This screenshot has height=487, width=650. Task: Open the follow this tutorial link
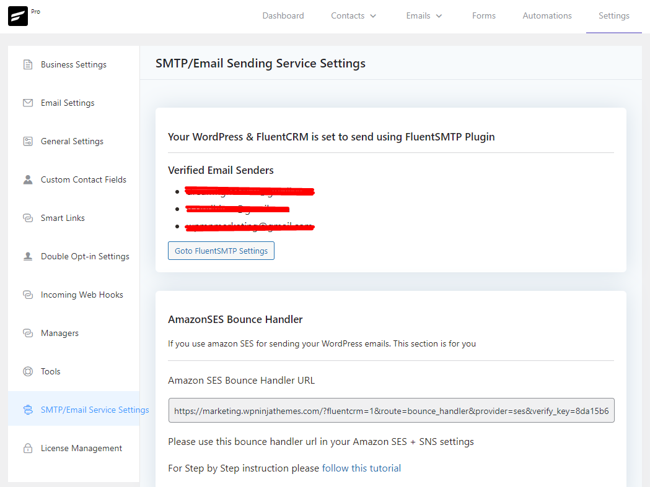(361, 468)
